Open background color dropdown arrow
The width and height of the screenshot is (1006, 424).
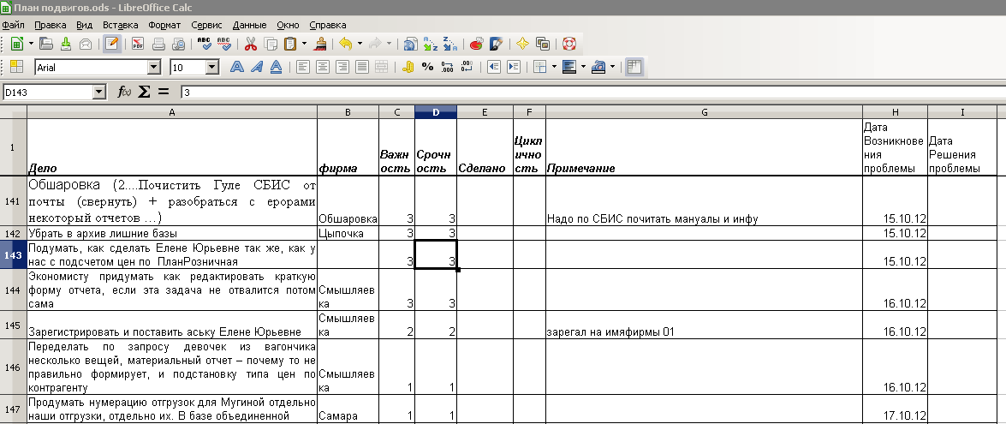582,67
